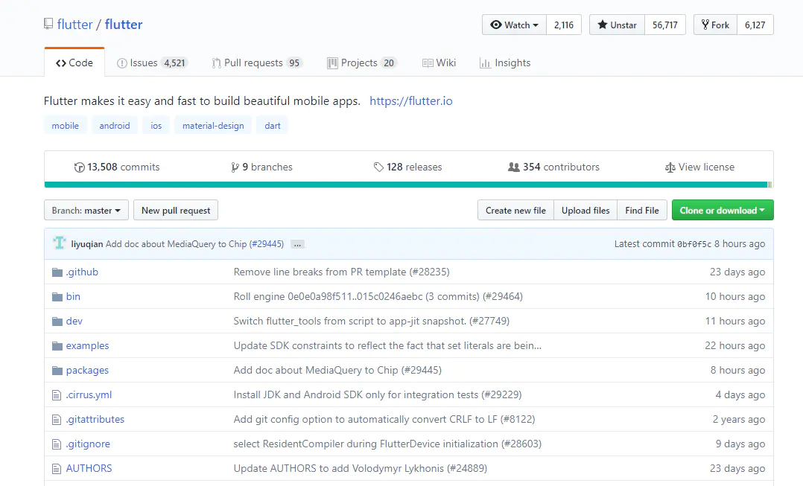Toggle Unstar on the repository

(x=617, y=25)
